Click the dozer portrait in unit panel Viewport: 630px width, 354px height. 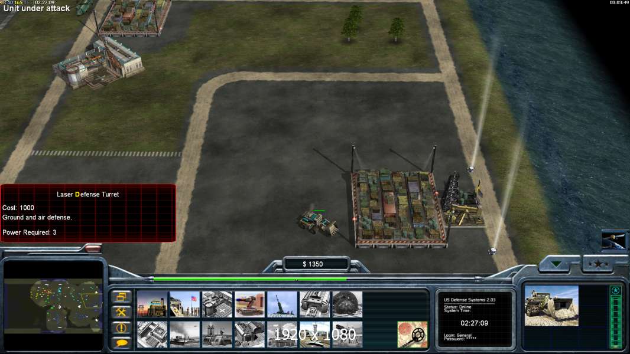[551, 306]
